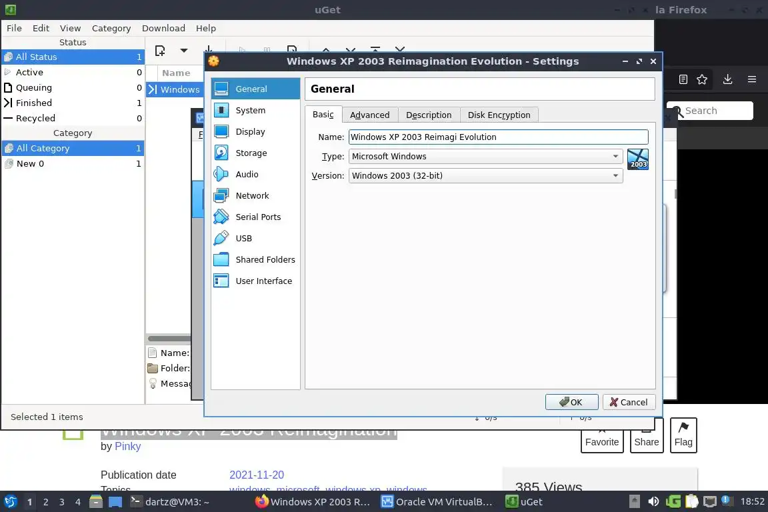Click the show desktop taskbar icon
This screenshot has width=768, height=512.
(x=115, y=502)
